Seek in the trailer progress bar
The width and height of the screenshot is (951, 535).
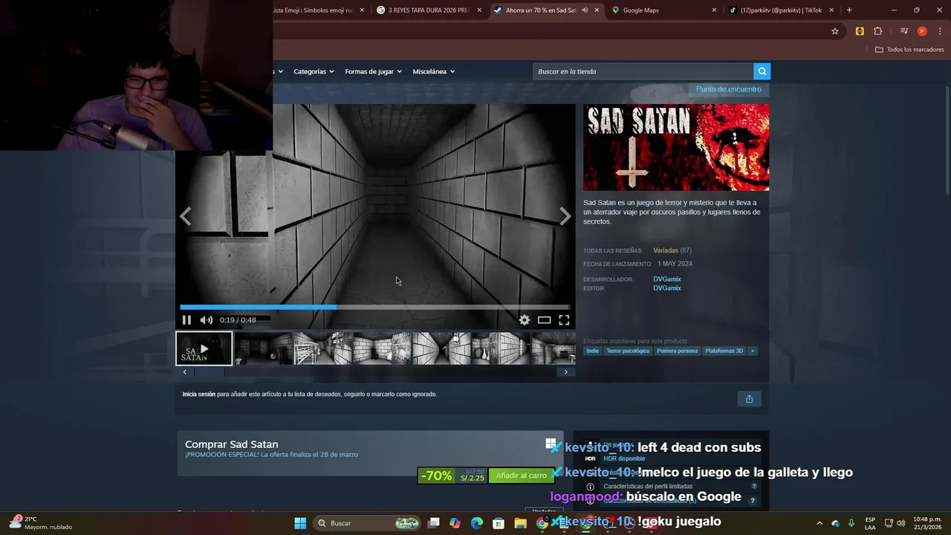[375, 307]
